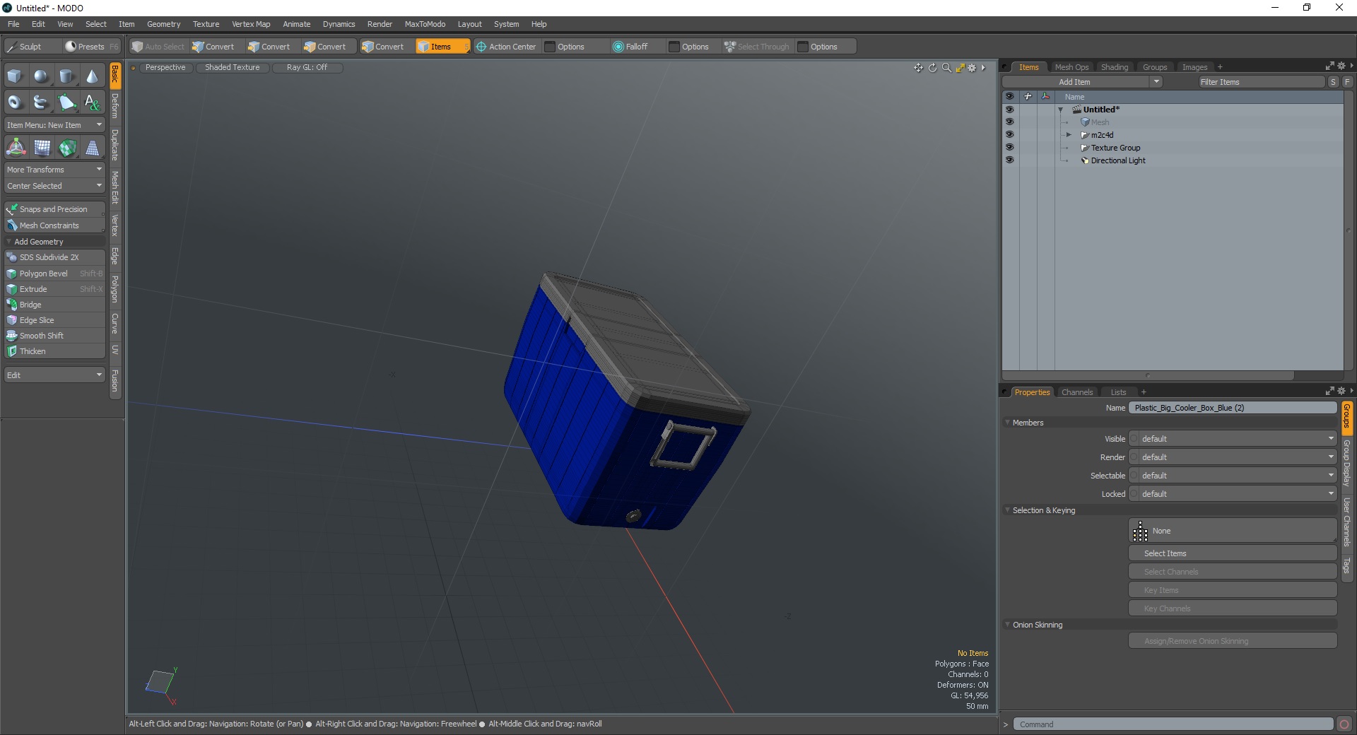
Task: Open the Properties panel gear settings
Action: click(1341, 391)
